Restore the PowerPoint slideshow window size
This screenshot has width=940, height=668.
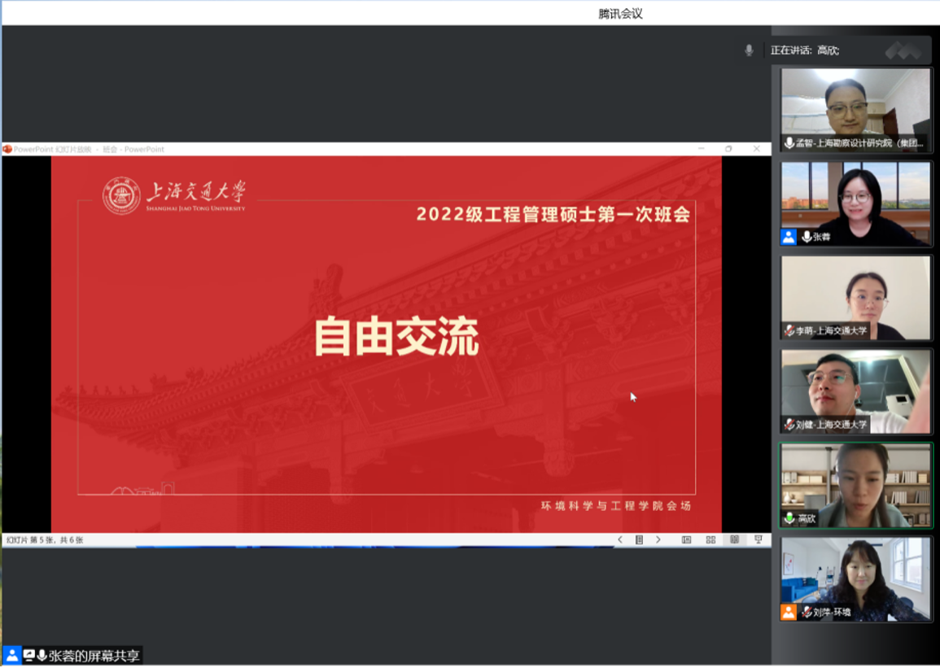pos(728,149)
